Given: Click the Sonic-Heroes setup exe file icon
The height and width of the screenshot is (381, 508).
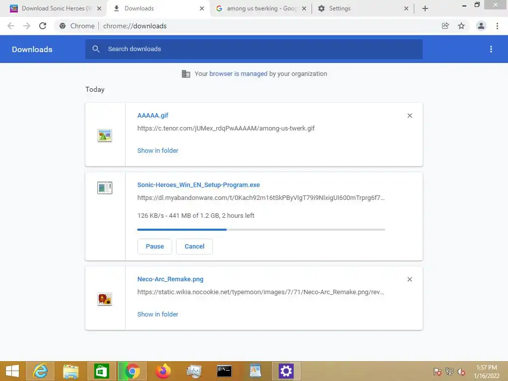Looking at the screenshot, I should point(105,188).
